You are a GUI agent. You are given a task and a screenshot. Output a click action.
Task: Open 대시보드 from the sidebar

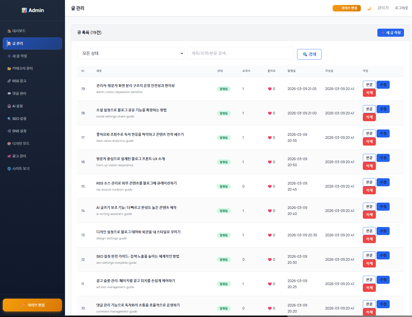tap(19, 31)
